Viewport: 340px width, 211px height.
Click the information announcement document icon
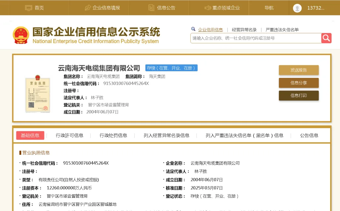pyautogui.click(x=151, y=8)
